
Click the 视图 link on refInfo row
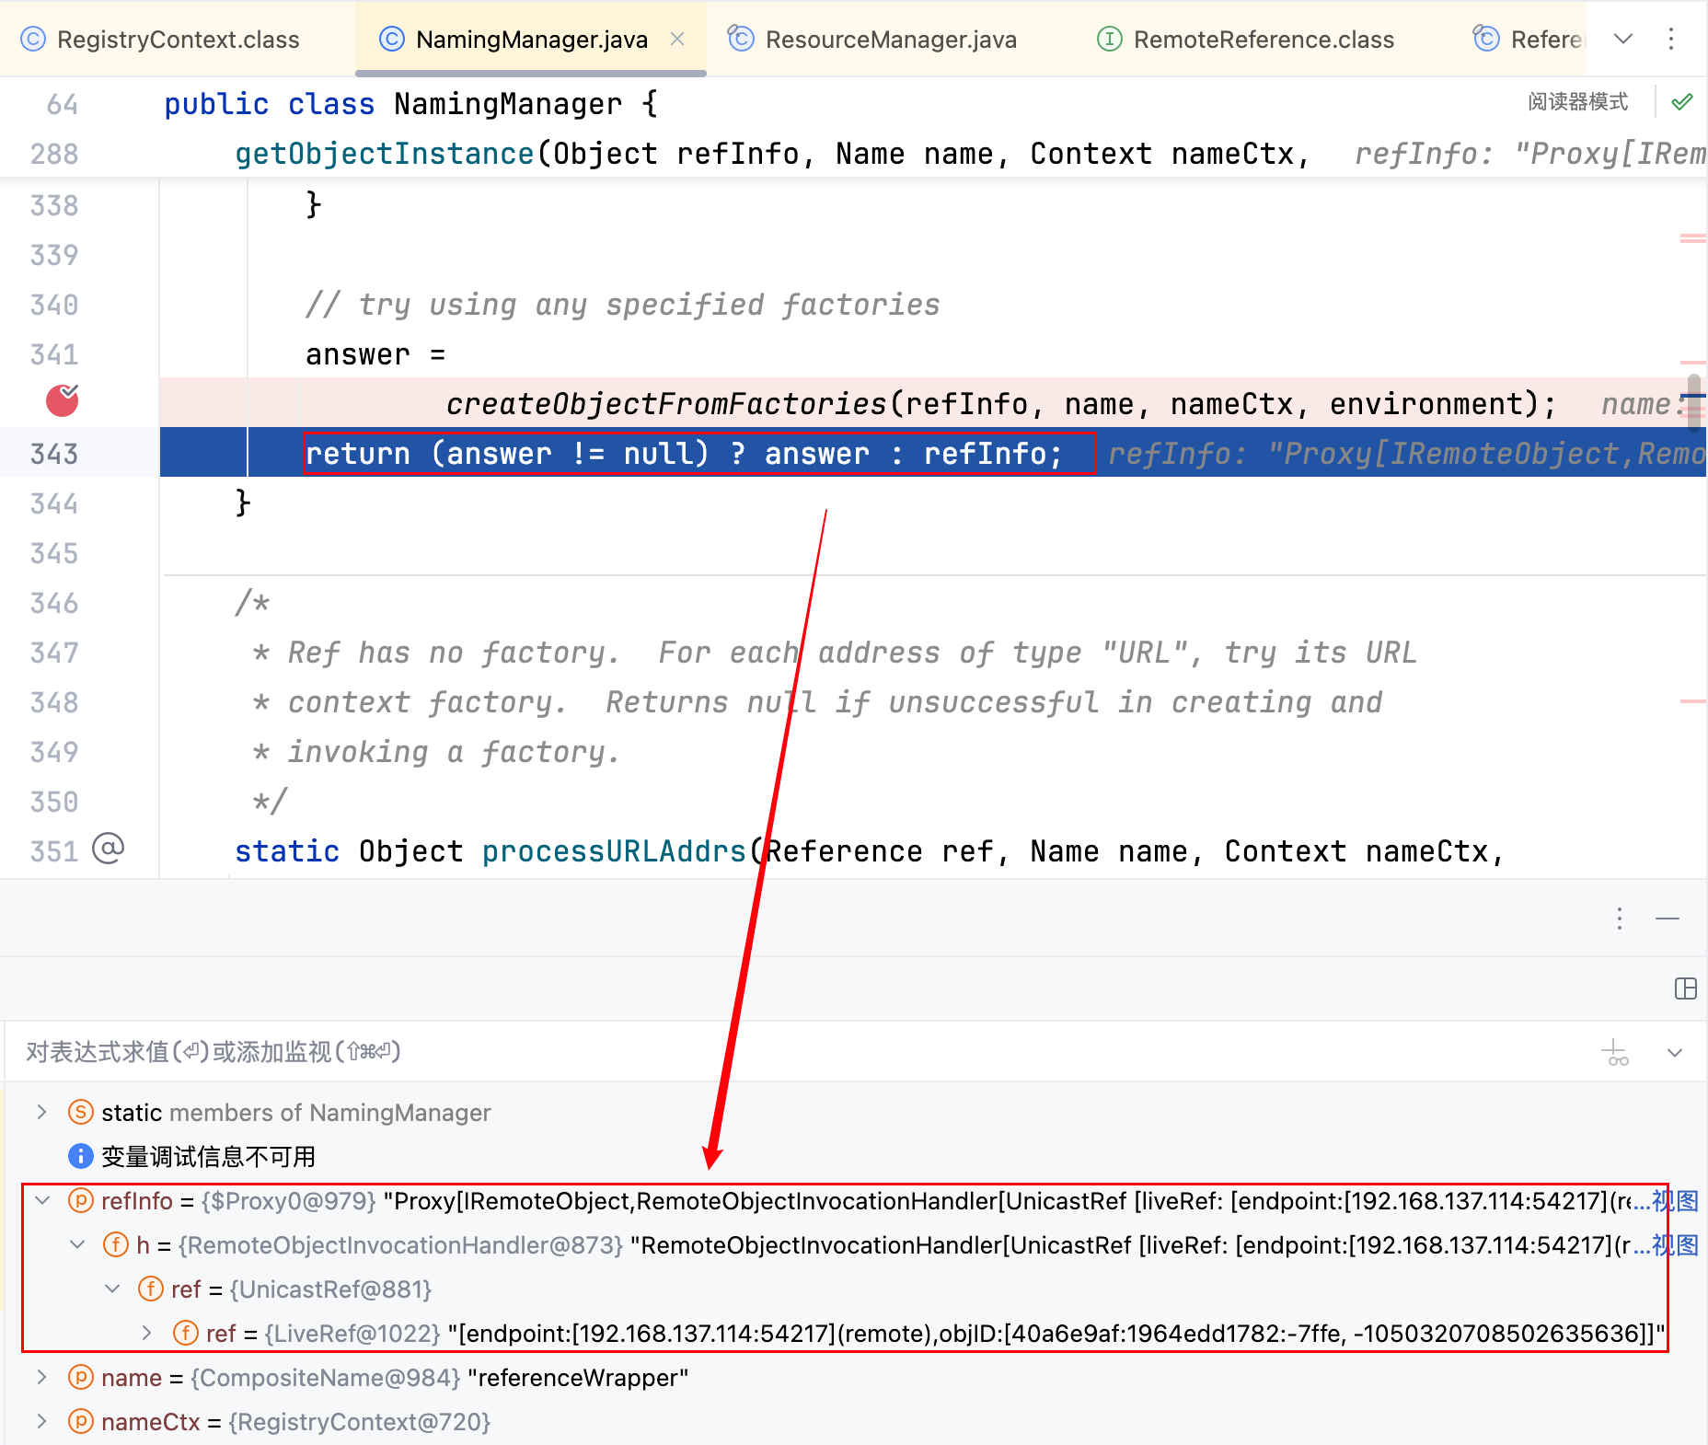(1675, 1200)
